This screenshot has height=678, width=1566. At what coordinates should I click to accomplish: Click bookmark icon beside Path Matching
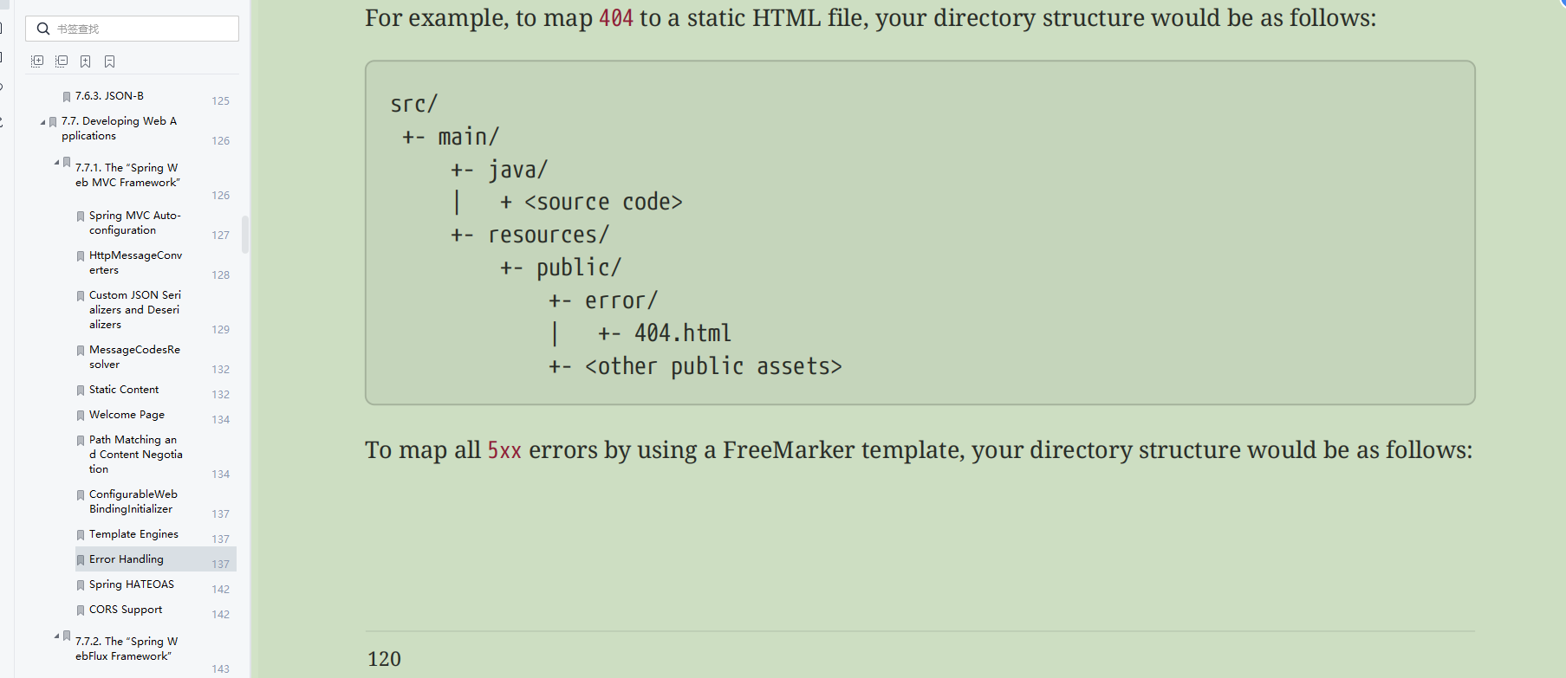81,441
